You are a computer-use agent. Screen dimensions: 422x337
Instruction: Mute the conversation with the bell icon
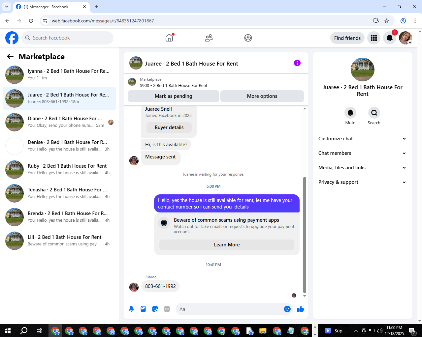pyautogui.click(x=350, y=113)
